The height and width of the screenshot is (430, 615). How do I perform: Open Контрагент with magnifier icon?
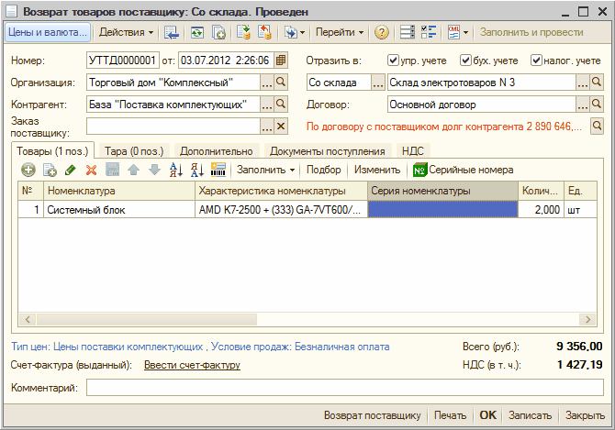click(281, 105)
